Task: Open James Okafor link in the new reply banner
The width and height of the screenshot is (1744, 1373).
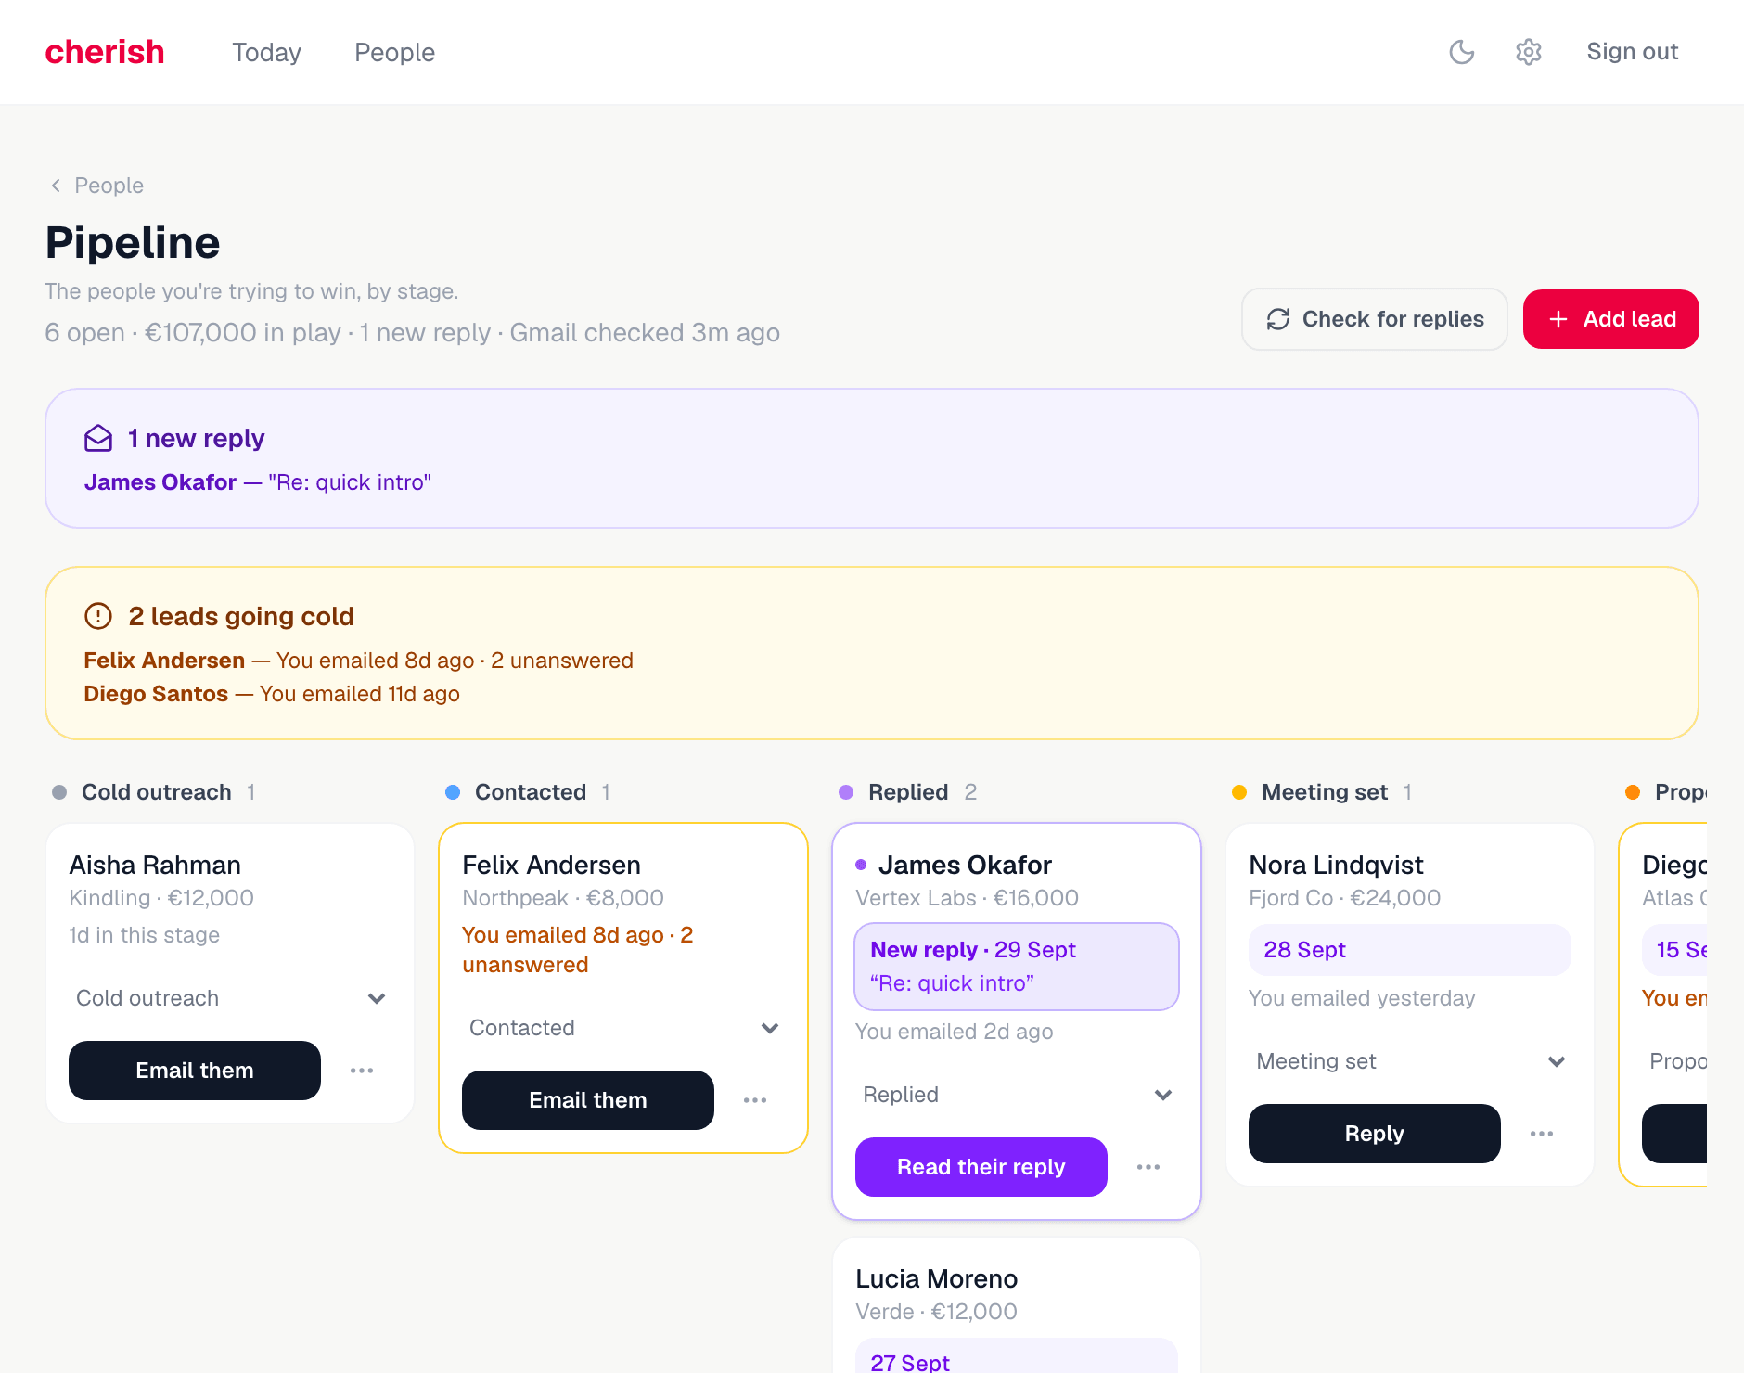Action: tap(160, 482)
